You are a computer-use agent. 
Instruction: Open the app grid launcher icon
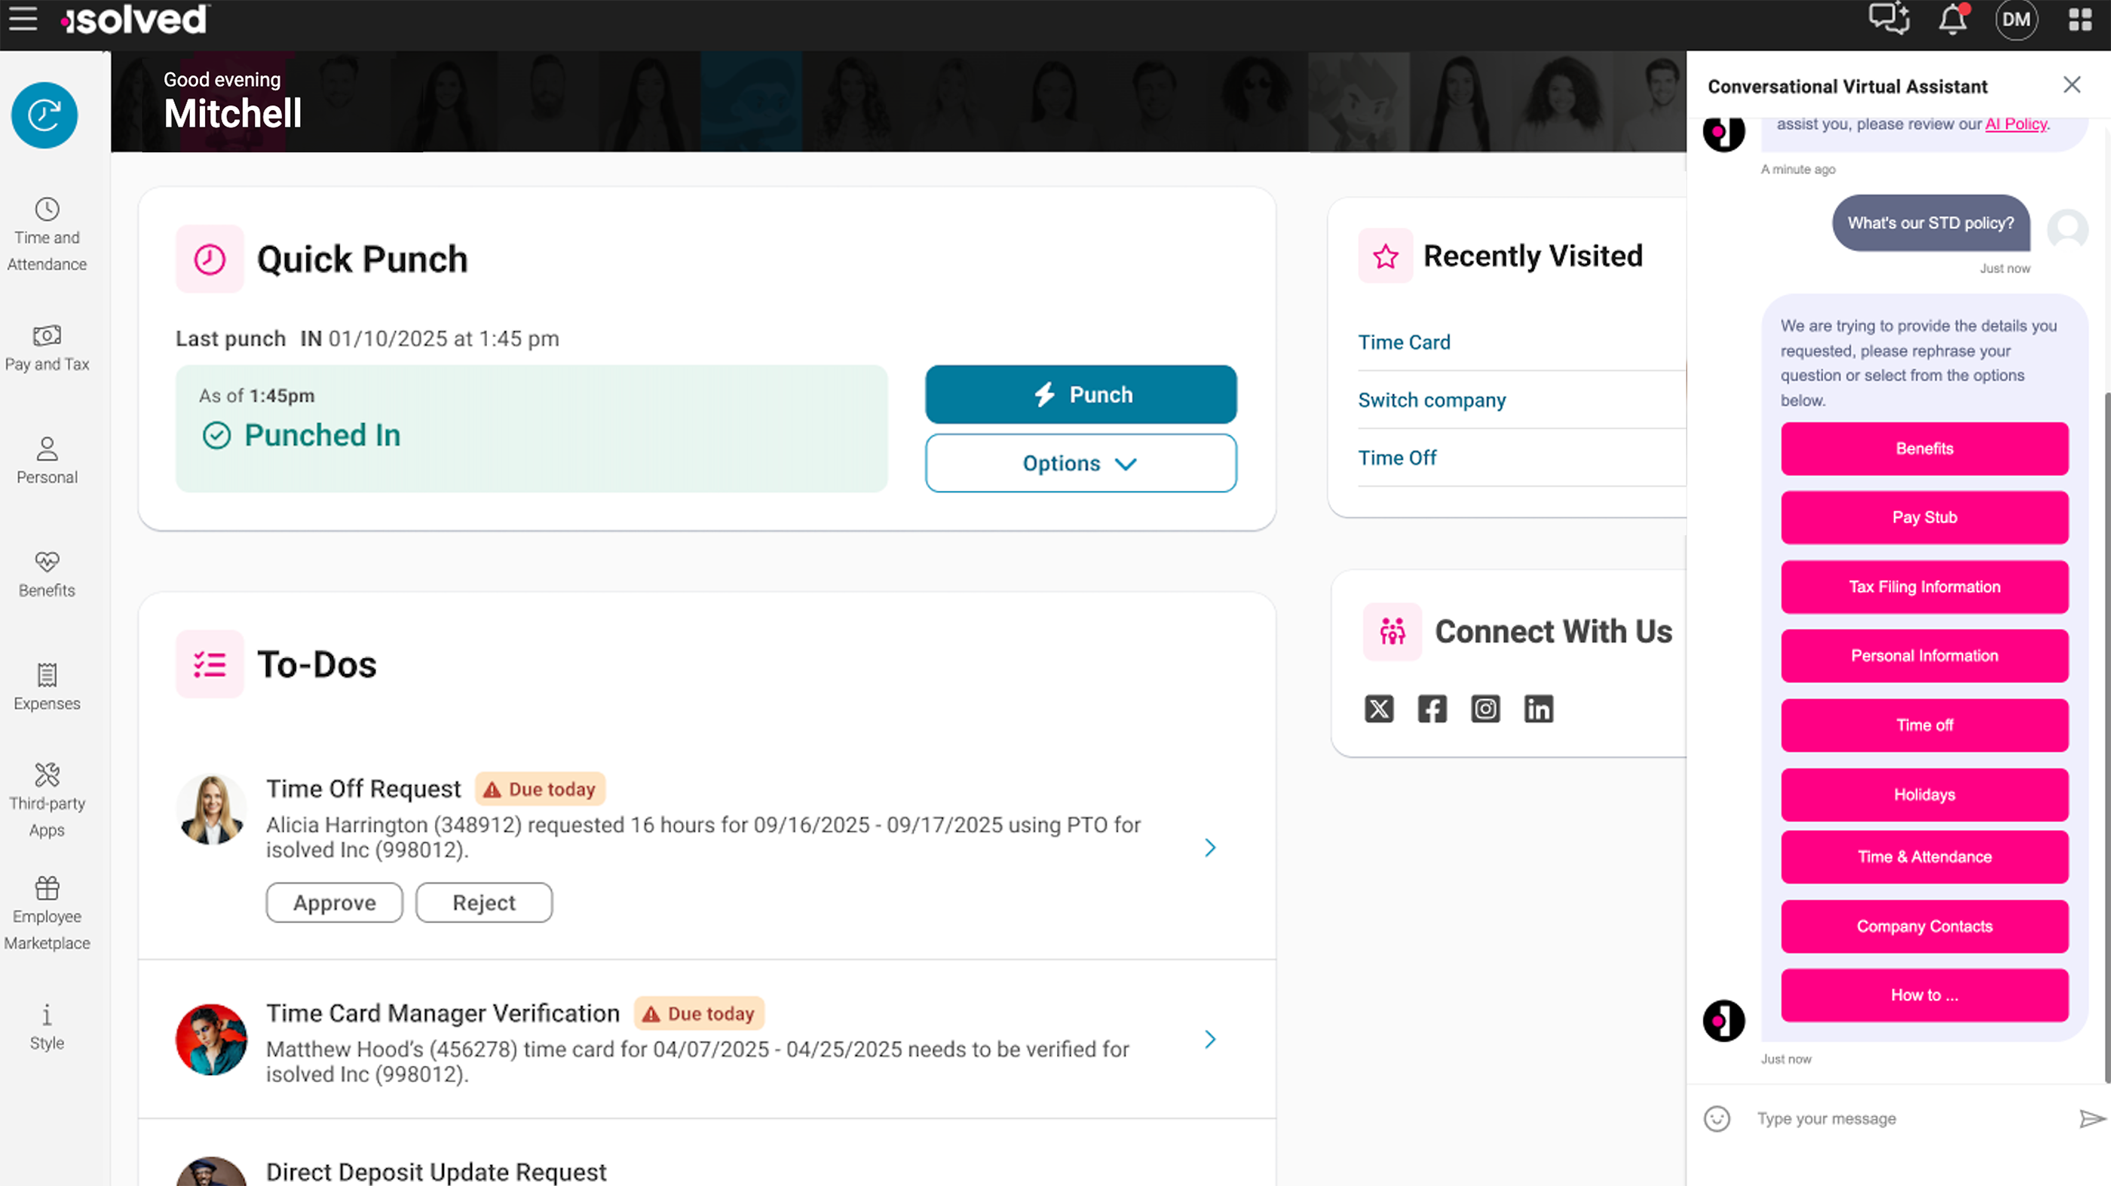click(2080, 19)
